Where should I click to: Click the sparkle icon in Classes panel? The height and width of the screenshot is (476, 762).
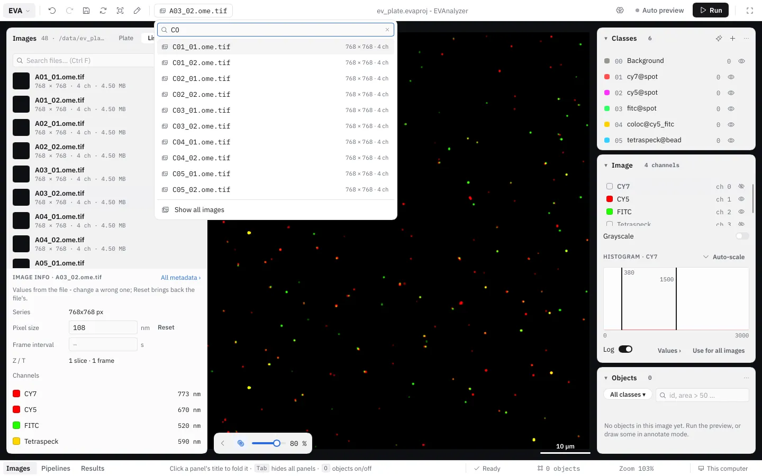pyautogui.click(x=719, y=39)
